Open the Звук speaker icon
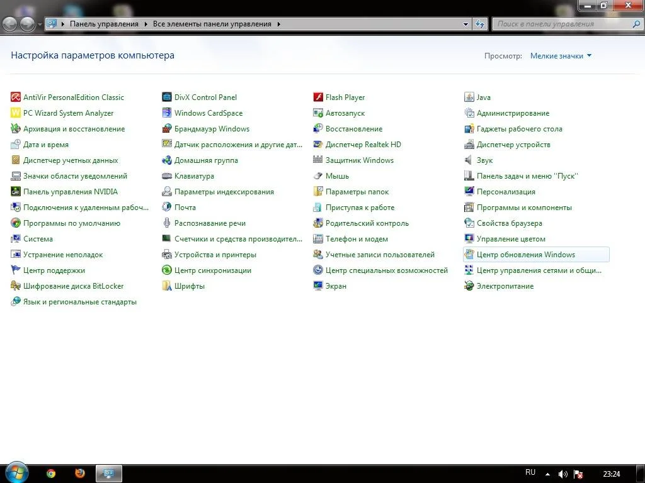 [469, 160]
